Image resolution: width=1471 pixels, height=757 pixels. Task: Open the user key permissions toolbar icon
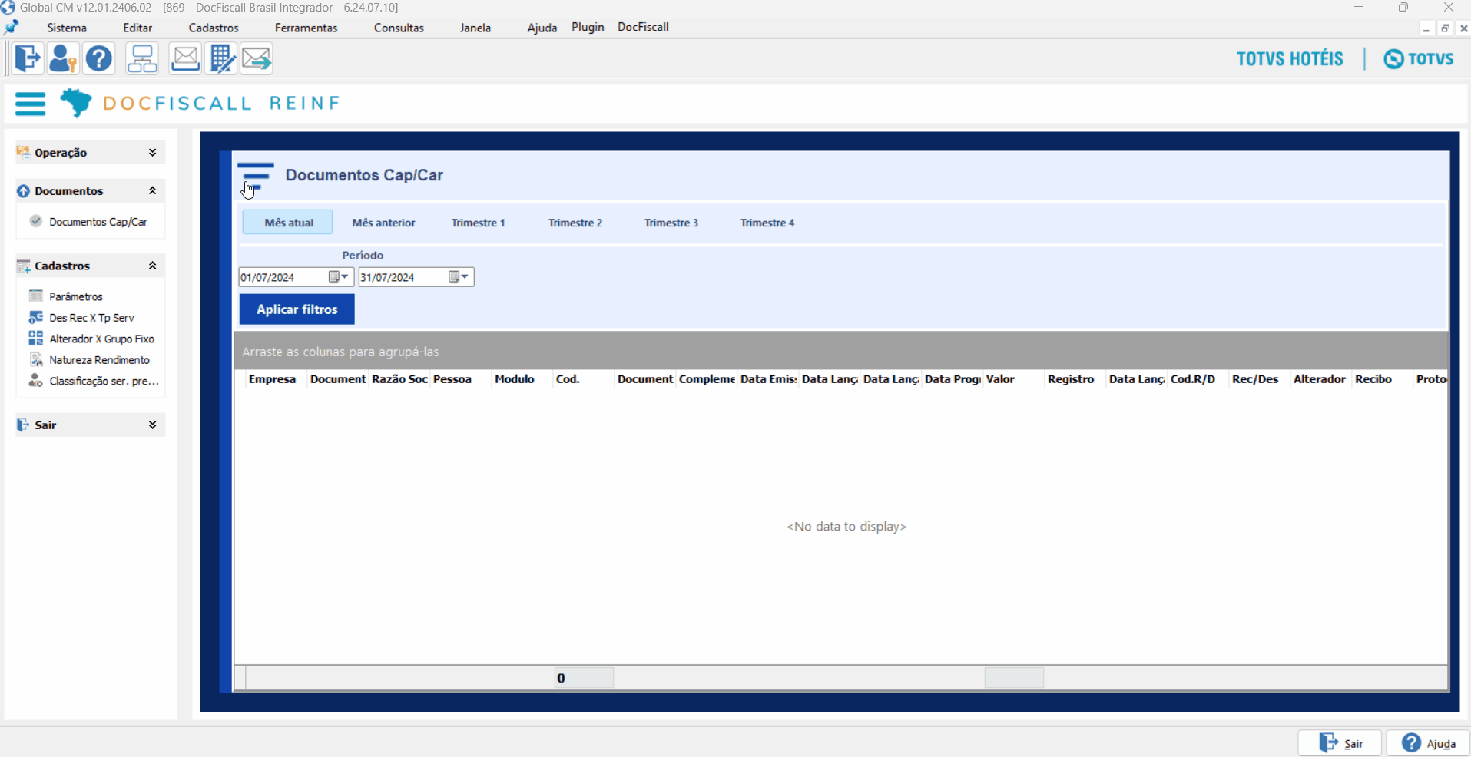(62, 58)
